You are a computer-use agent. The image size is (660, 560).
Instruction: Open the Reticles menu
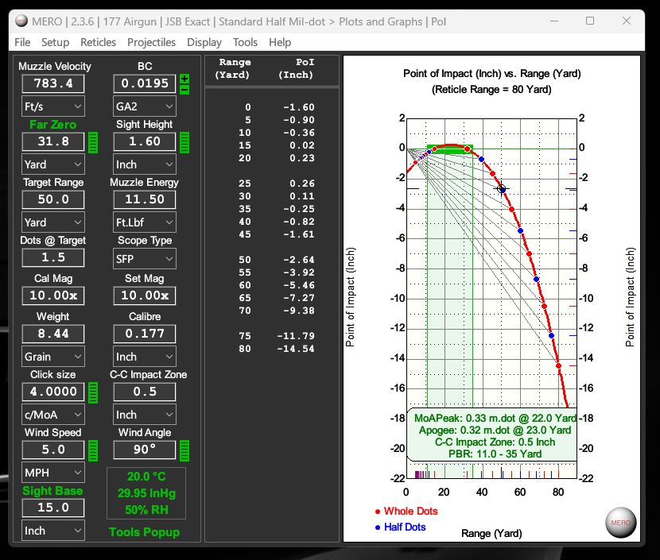click(98, 42)
